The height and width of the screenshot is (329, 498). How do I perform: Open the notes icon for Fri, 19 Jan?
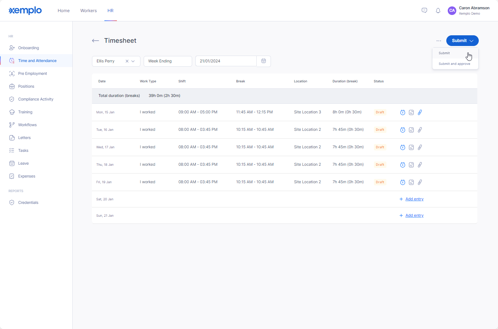(x=411, y=182)
